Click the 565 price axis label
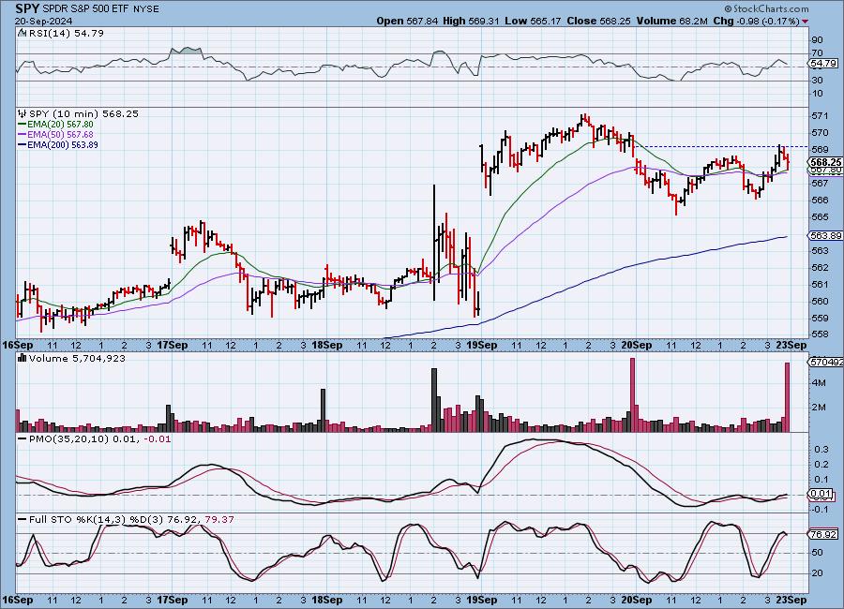 tap(820, 216)
